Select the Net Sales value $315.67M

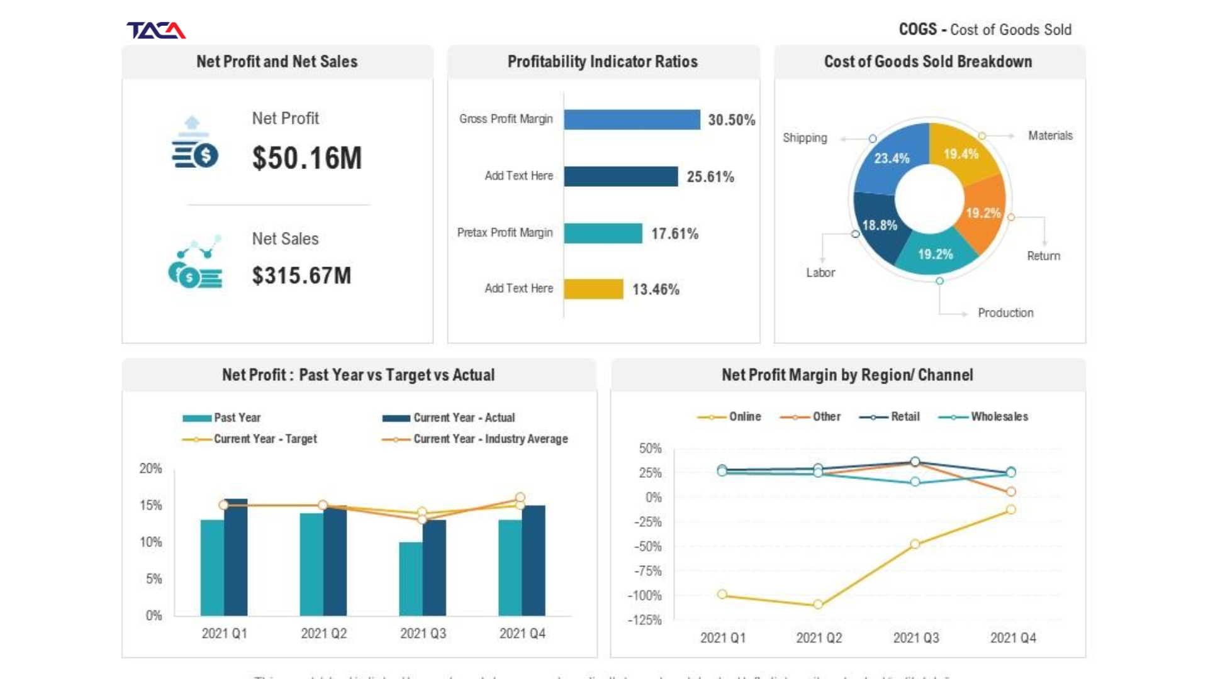pyautogui.click(x=302, y=275)
